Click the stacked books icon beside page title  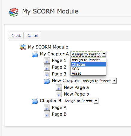(13, 12)
